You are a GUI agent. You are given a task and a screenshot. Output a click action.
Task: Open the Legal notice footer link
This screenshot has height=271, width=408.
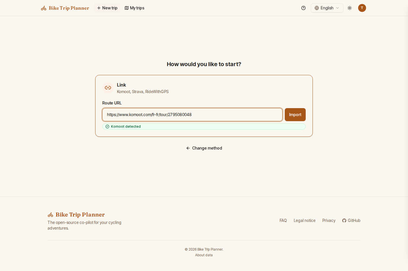coord(305,220)
